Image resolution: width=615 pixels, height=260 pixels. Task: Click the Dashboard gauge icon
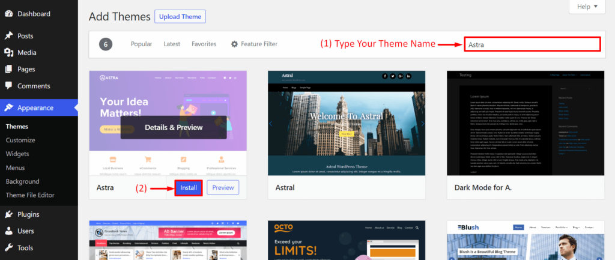[8, 14]
